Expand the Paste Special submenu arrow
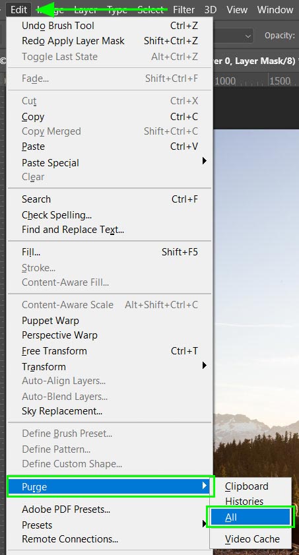 click(204, 161)
